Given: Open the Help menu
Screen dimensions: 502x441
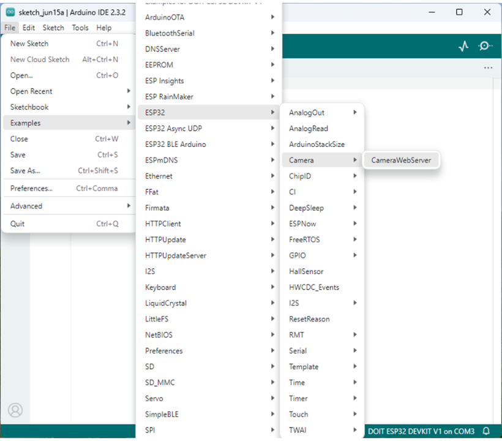Looking at the screenshot, I should 103,28.
